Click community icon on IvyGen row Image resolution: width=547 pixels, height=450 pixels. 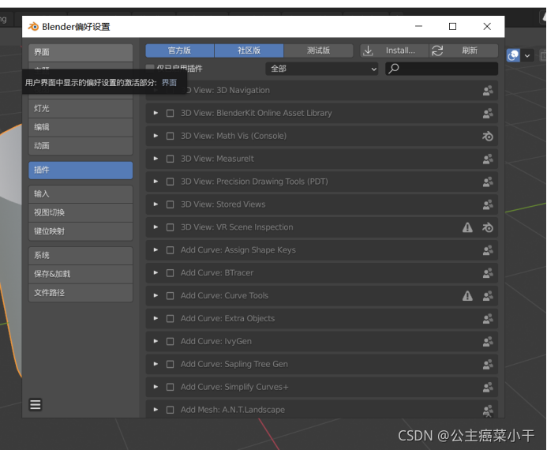click(488, 341)
